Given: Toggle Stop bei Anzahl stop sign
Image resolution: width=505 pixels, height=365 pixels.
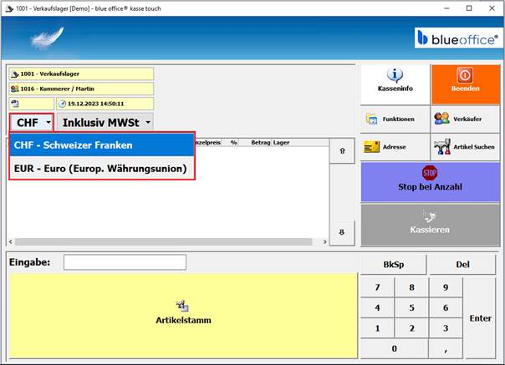Looking at the screenshot, I should (x=430, y=173).
